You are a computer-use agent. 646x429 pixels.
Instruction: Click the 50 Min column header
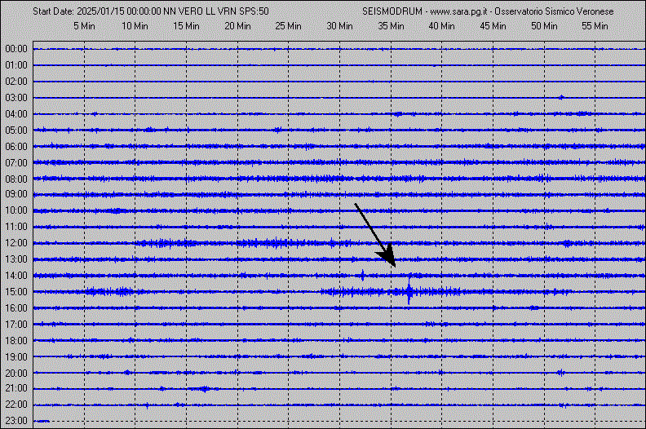[x=544, y=26]
